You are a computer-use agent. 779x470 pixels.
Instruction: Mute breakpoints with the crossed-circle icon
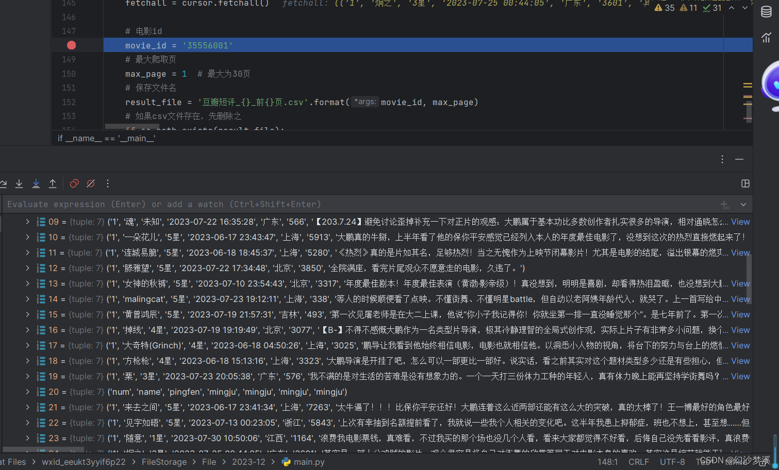pyautogui.click(x=91, y=183)
